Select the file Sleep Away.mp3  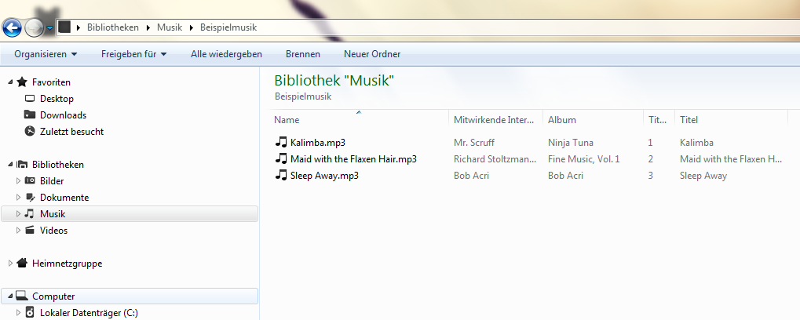324,176
